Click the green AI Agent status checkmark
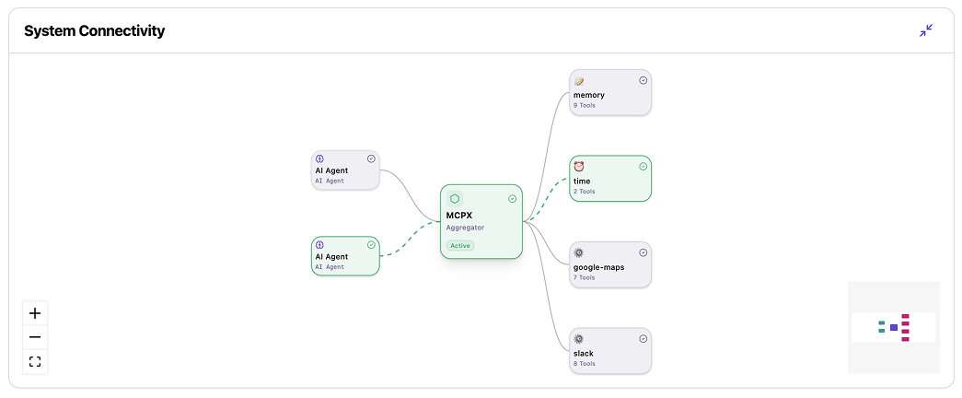 [x=371, y=244]
